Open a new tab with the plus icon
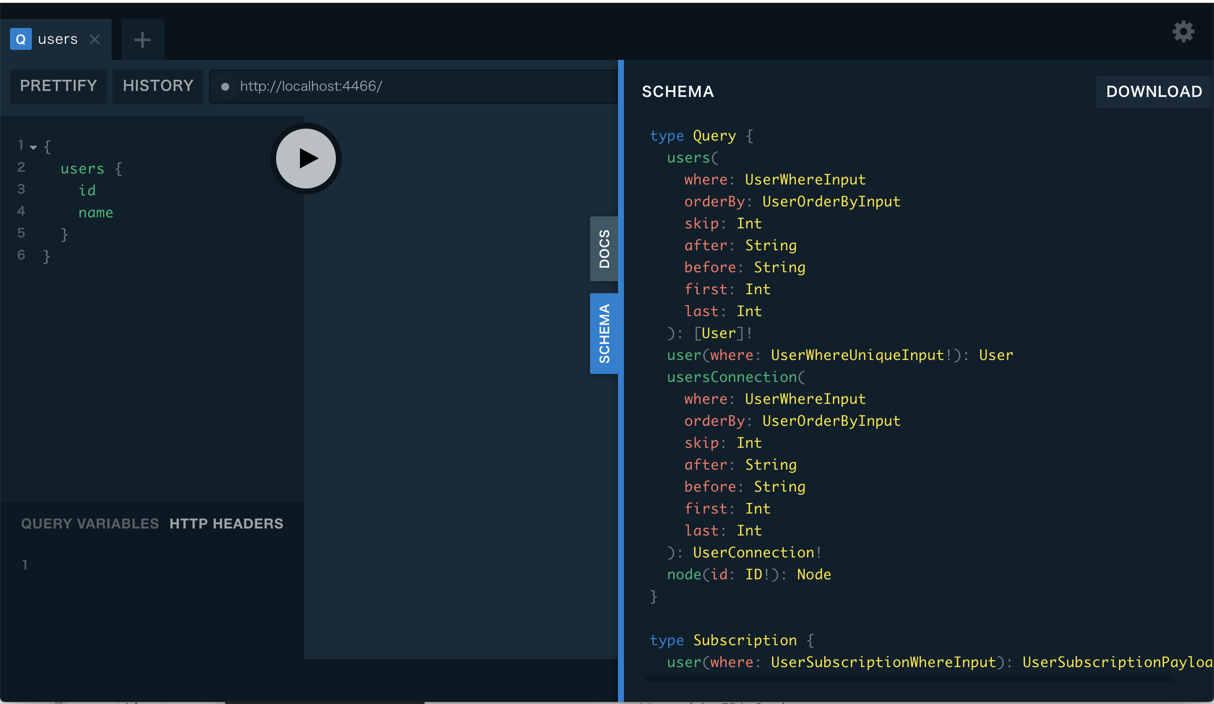 tap(142, 39)
